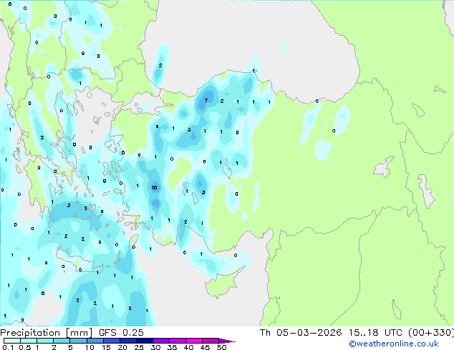Pick the 1–2 mm legend swatch
The image size is (454, 350).
[x=45, y=341]
